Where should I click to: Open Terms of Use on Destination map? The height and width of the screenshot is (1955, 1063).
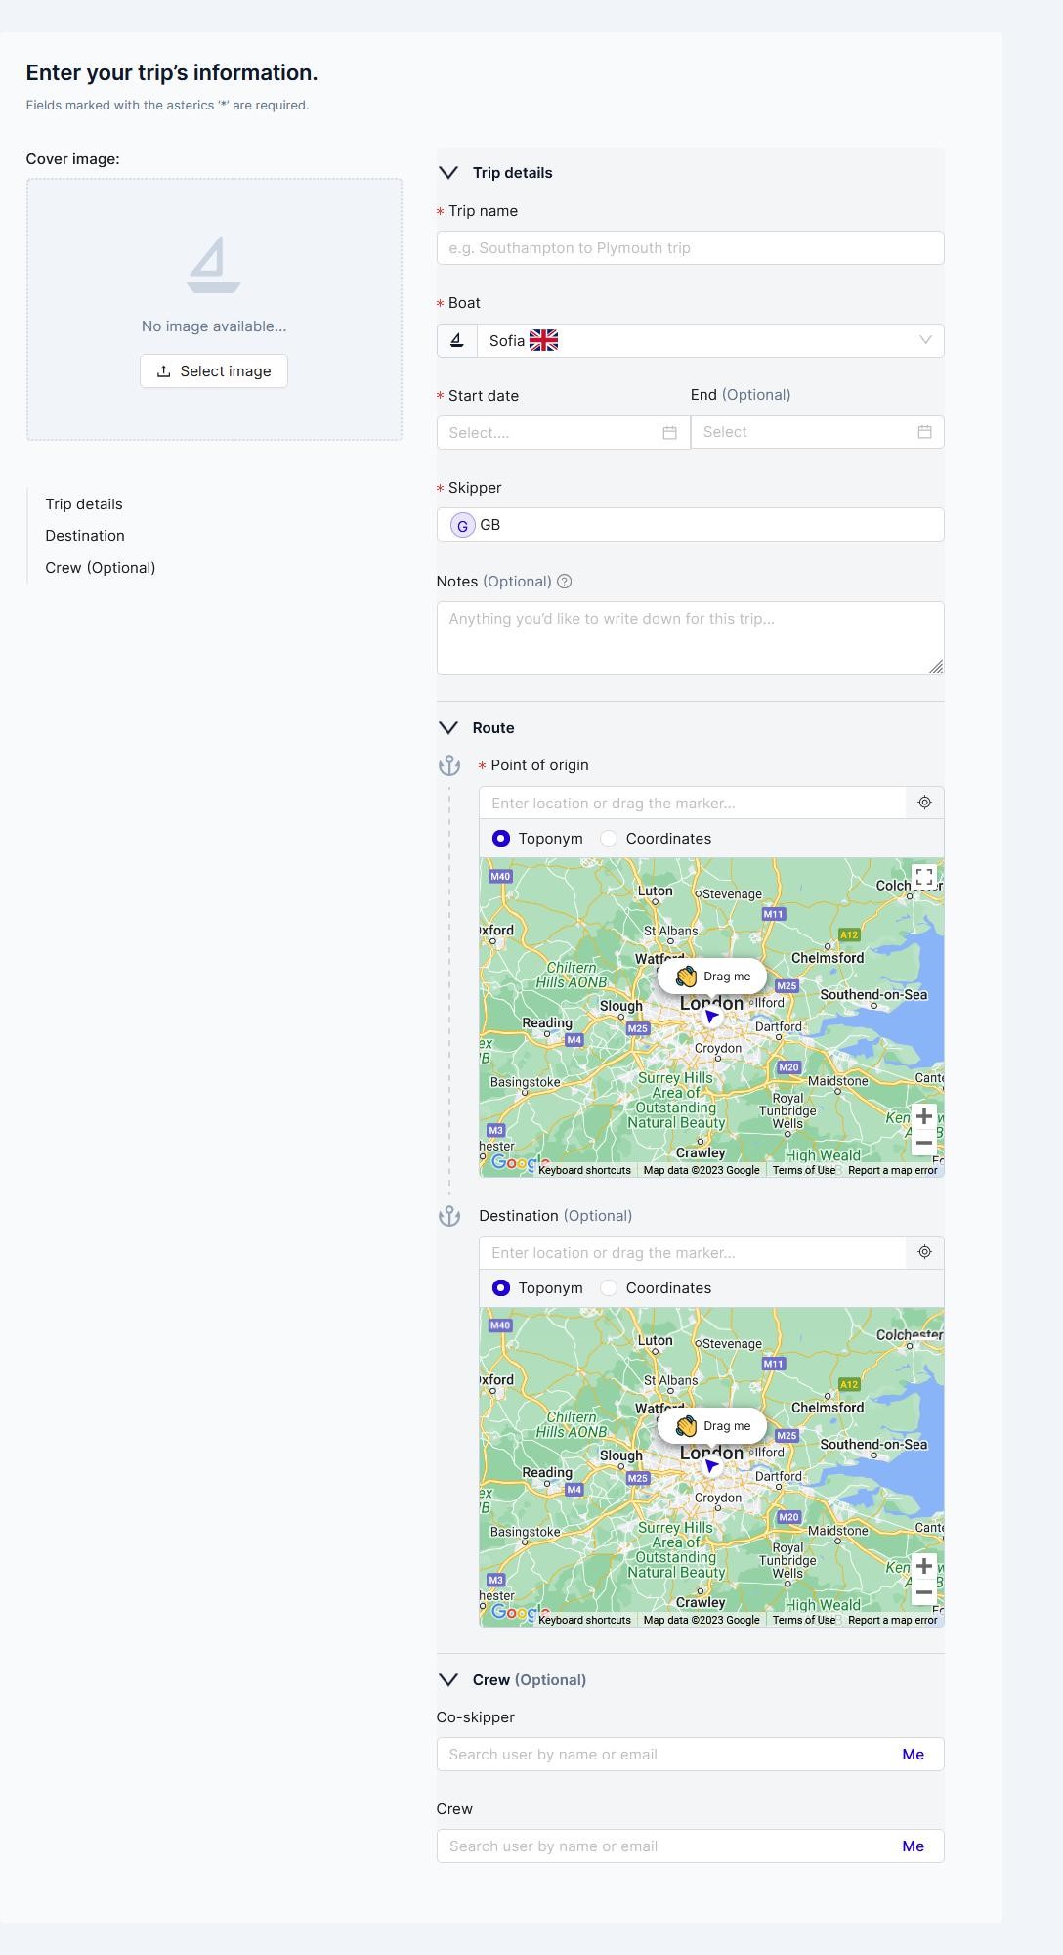click(804, 1620)
